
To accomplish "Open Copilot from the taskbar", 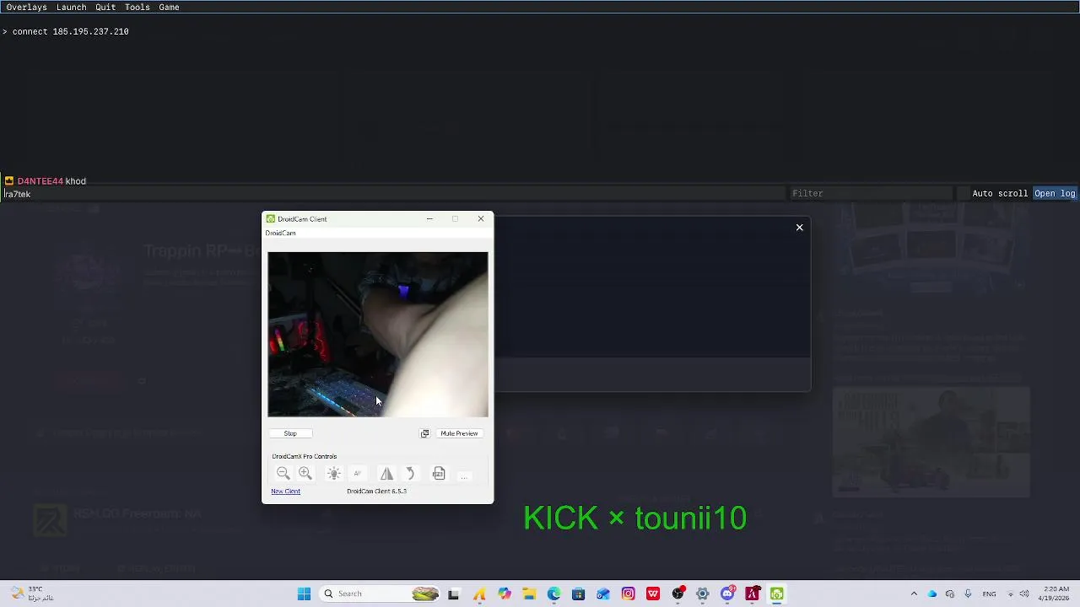I will pos(504,594).
